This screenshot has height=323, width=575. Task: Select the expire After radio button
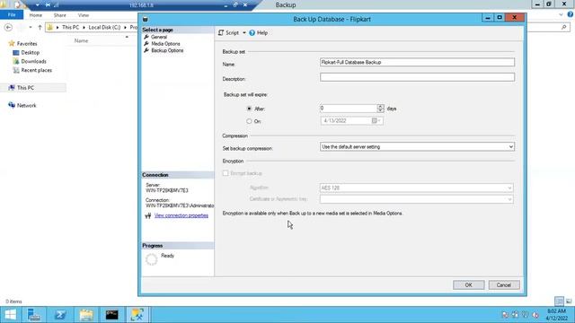click(250, 109)
